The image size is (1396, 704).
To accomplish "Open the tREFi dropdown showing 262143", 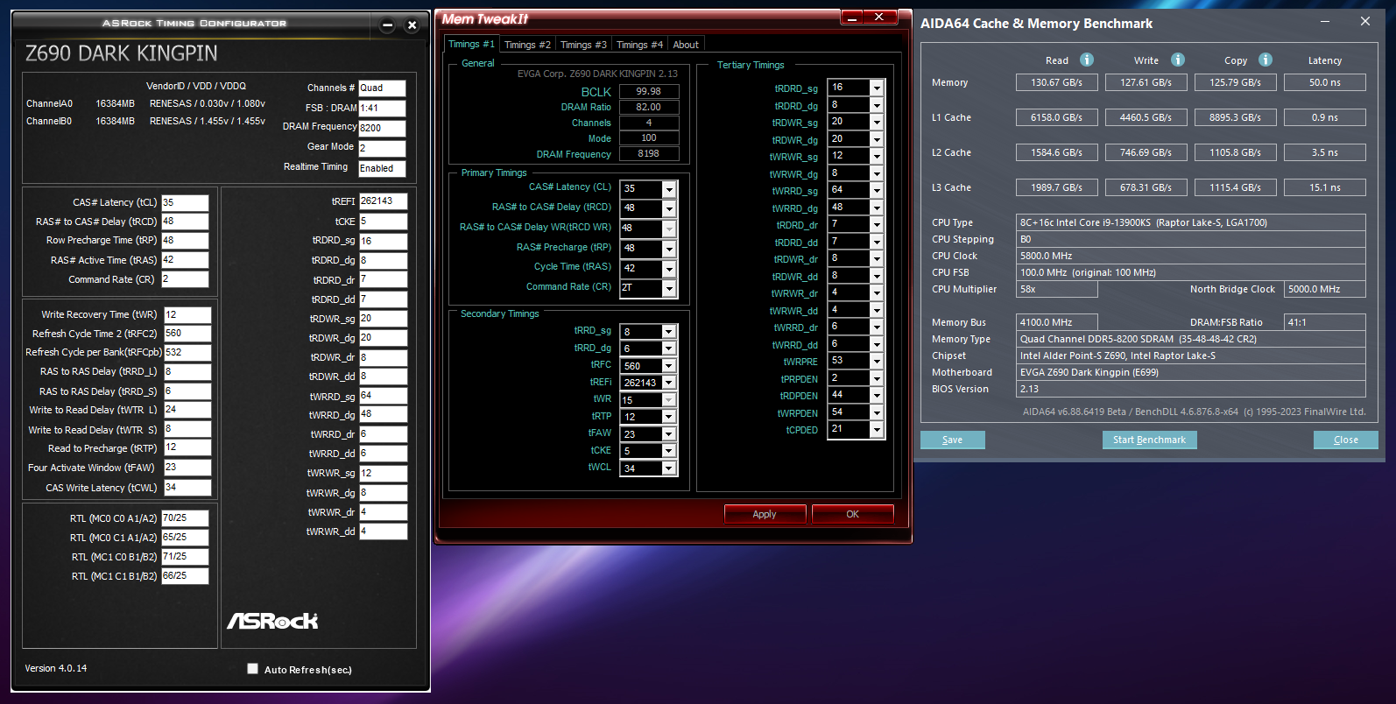I will point(669,383).
